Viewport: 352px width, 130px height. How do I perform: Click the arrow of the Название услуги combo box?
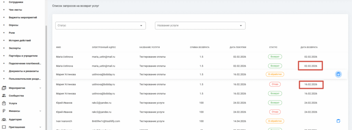(x=241, y=25)
